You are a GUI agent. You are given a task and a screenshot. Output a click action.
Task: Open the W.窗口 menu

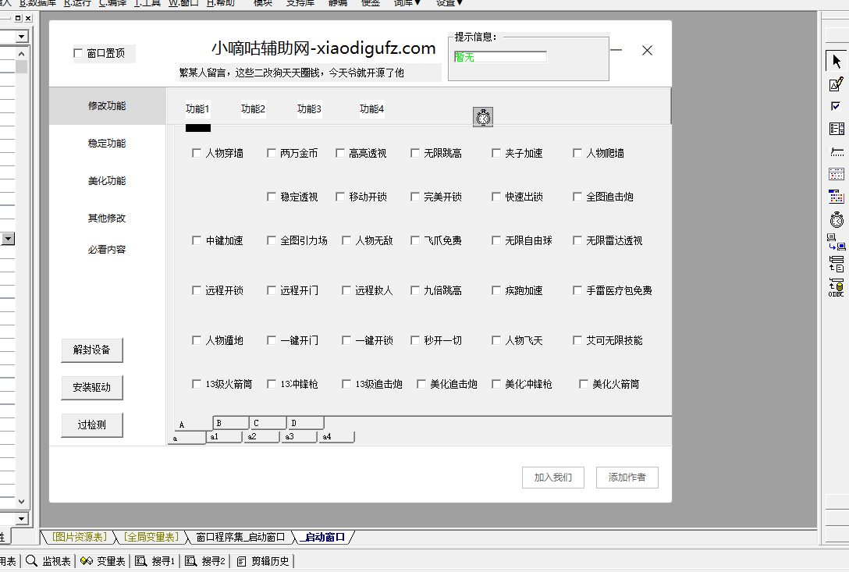pos(183,3)
